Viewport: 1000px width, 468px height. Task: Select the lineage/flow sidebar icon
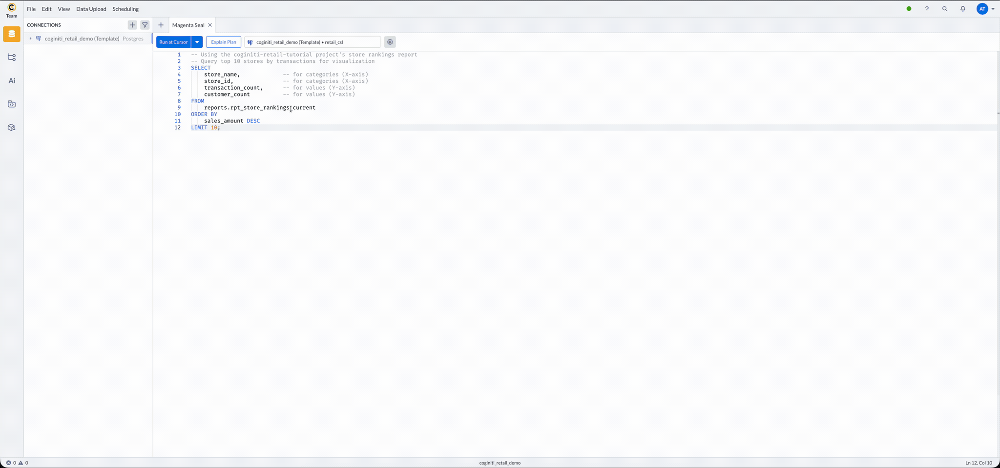click(x=11, y=57)
